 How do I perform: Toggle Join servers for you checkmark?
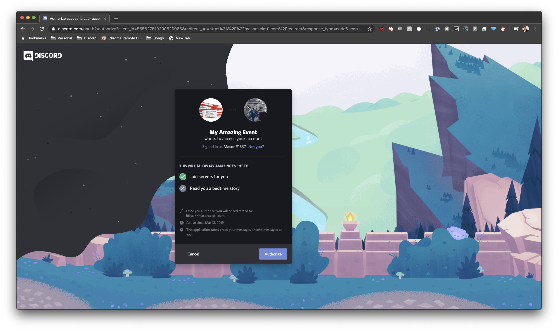183,177
